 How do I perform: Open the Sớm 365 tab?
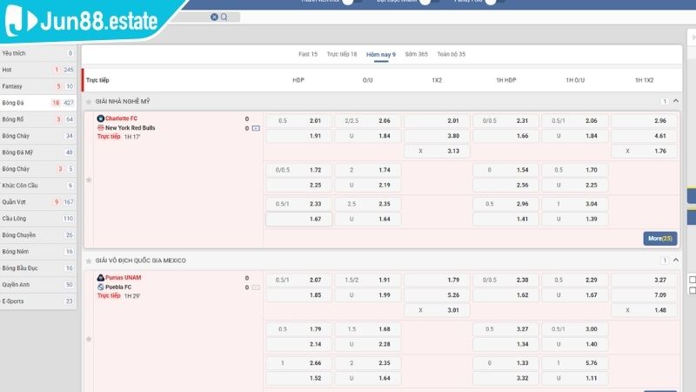tap(416, 54)
